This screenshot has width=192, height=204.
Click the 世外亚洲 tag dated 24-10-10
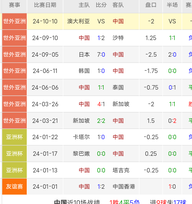coord(15,21)
